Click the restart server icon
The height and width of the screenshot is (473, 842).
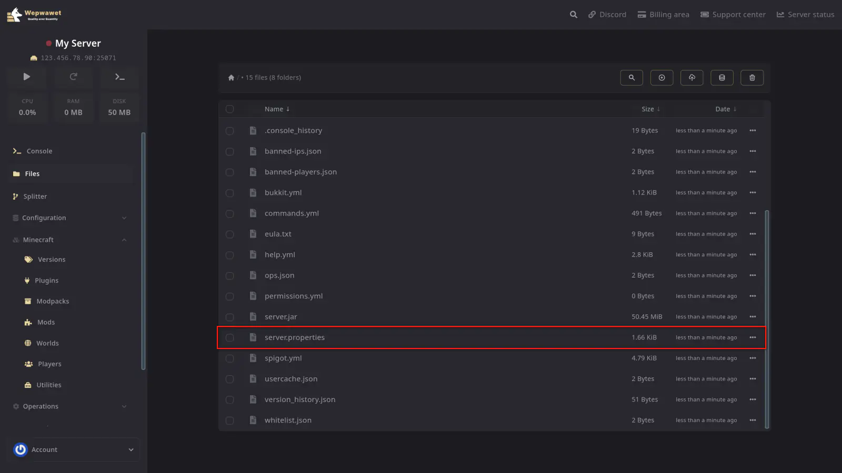click(x=73, y=77)
